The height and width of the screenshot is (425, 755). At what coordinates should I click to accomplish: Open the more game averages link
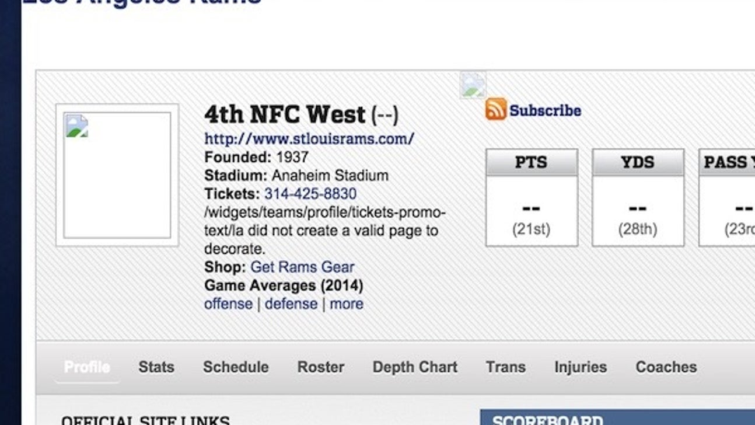point(347,304)
